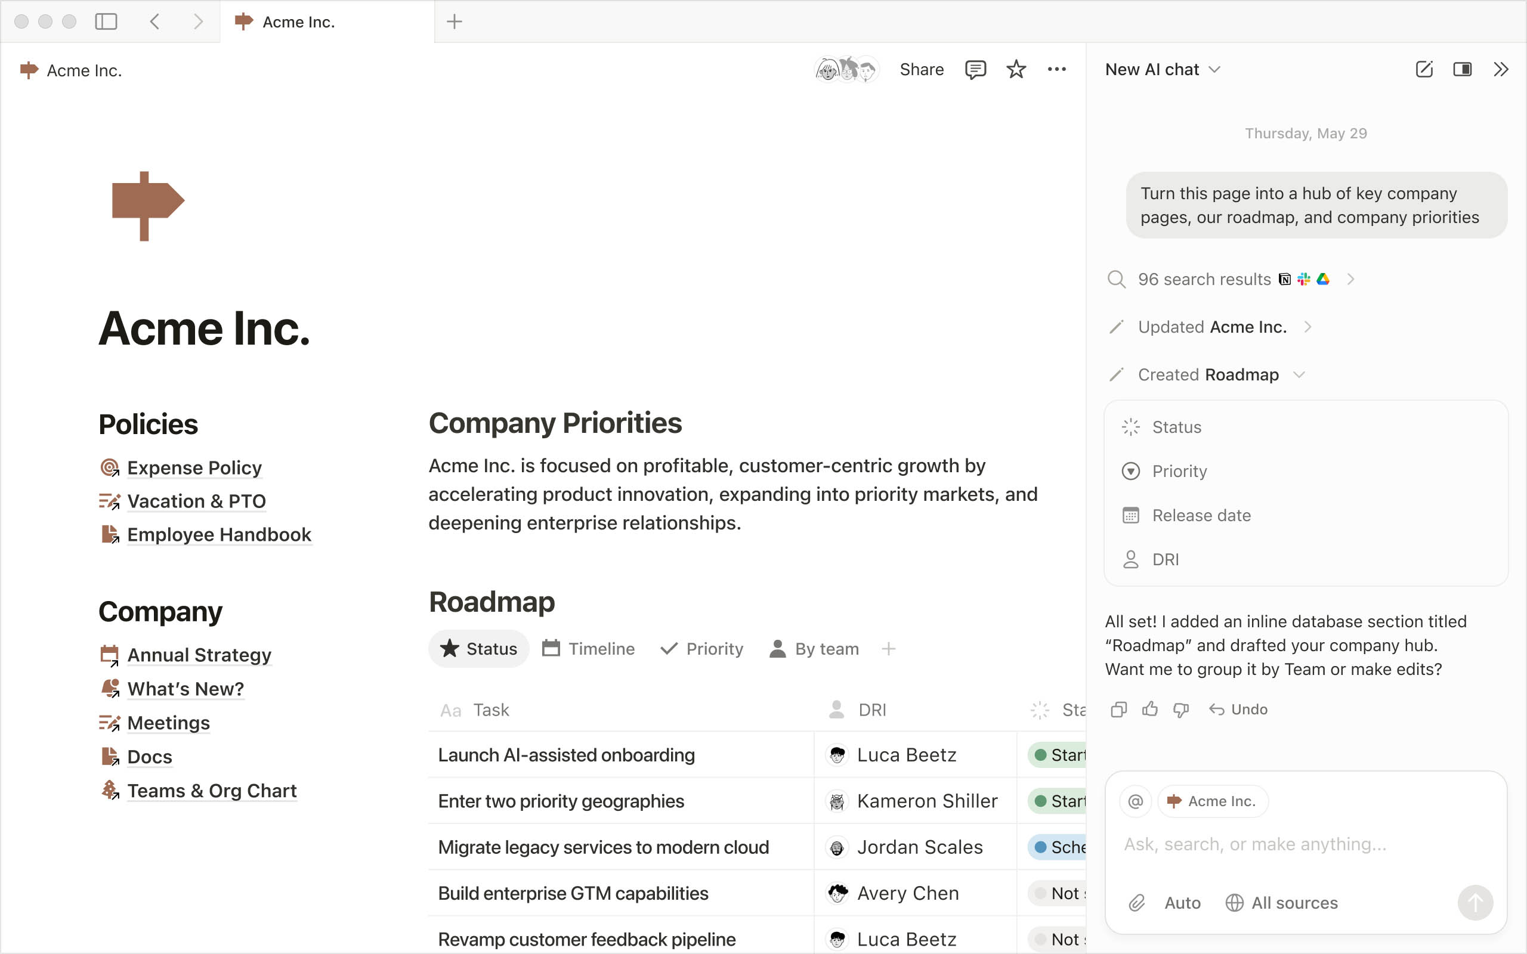The height and width of the screenshot is (954, 1527).
Task: Toggle the sidebar open
Action: pyautogui.click(x=107, y=21)
